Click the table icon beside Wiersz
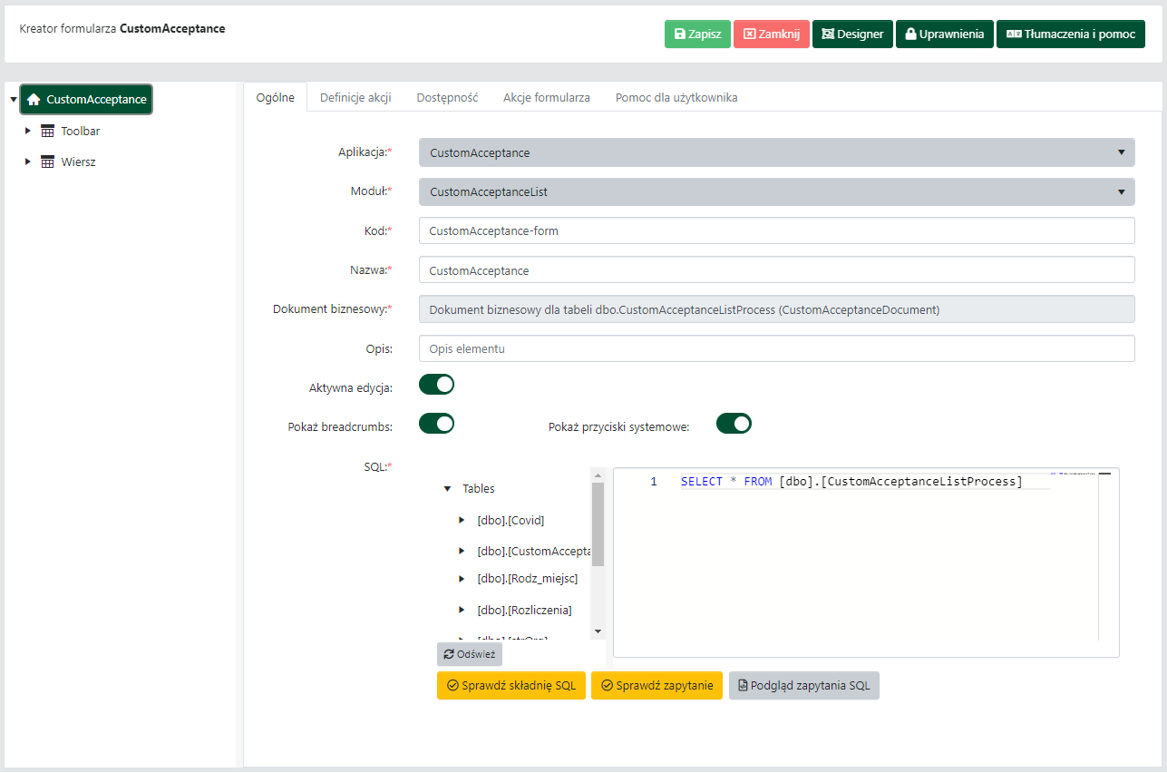 (x=48, y=162)
